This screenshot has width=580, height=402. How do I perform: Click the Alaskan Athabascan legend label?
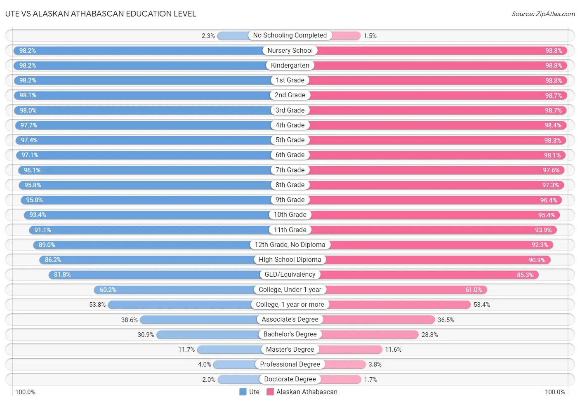(x=307, y=392)
